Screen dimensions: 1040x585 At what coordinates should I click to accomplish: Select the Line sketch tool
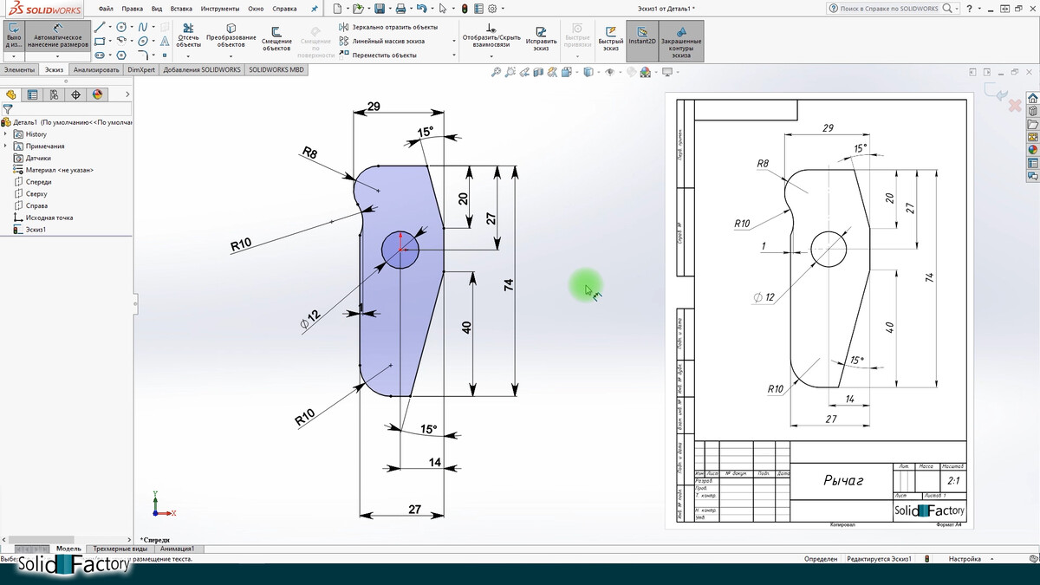coord(101,27)
